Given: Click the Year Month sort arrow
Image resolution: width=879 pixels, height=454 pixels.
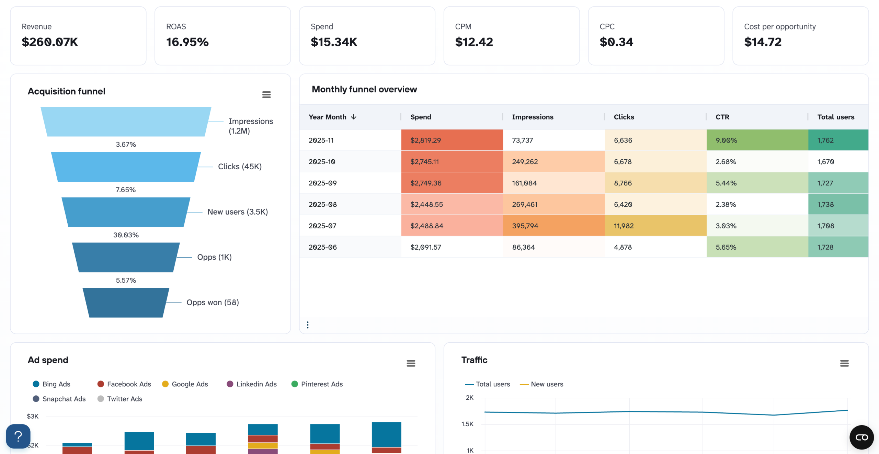Looking at the screenshot, I should point(354,117).
